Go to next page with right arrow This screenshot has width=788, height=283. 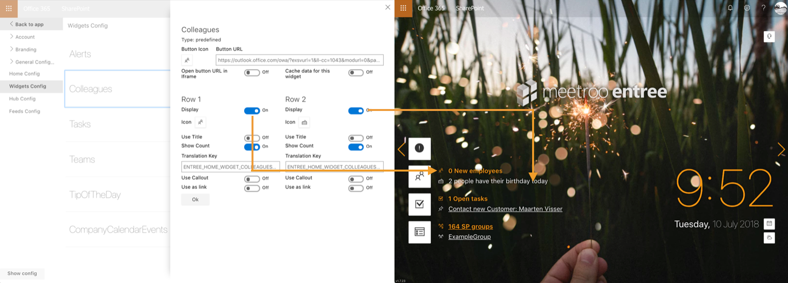[x=781, y=149]
